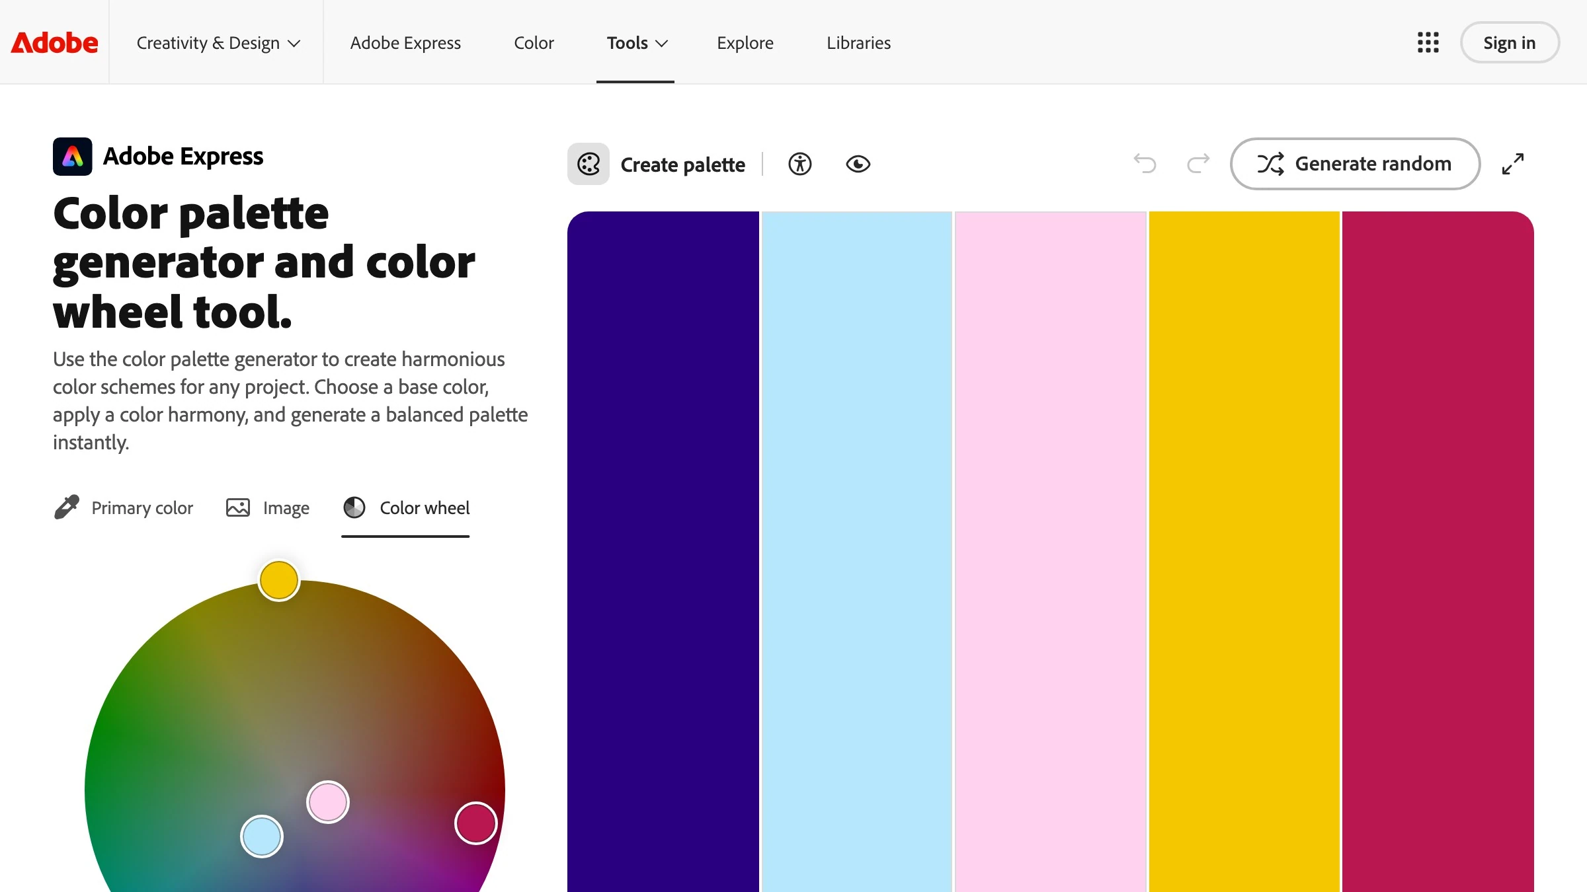Viewport: 1587px width, 892px height.
Task: Click the Image tab picture icon
Action: click(238, 507)
